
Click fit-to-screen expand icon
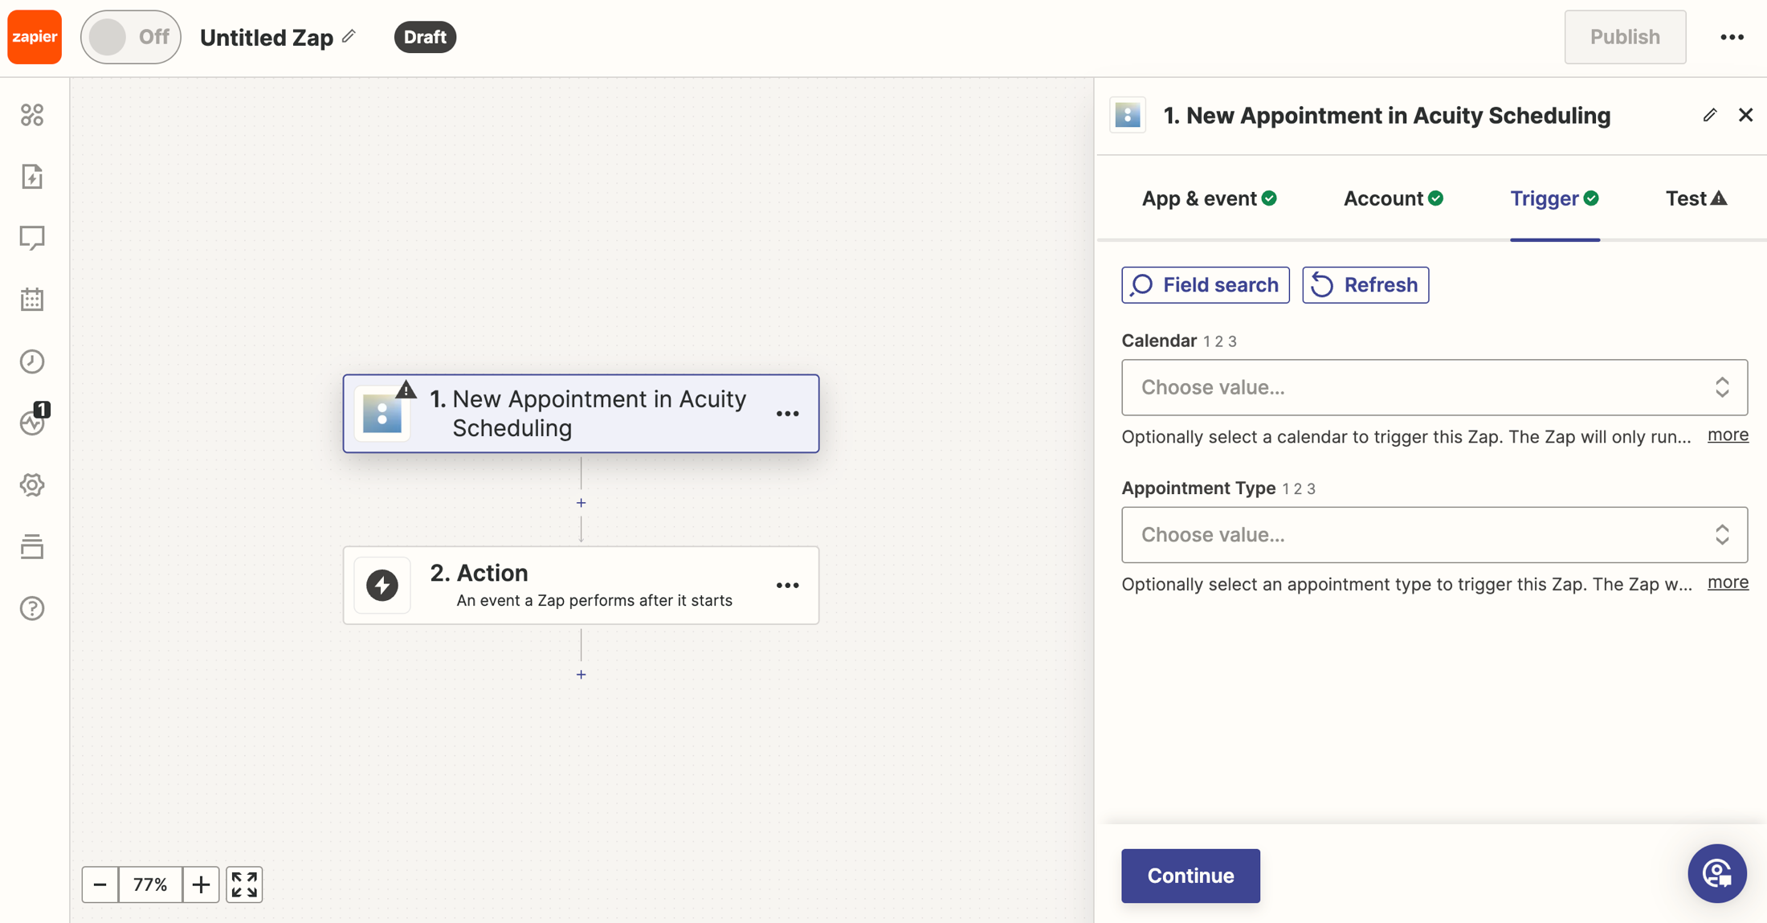point(244,884)
